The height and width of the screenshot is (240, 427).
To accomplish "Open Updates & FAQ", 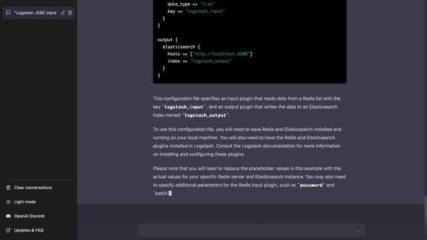I will (29, 230).
